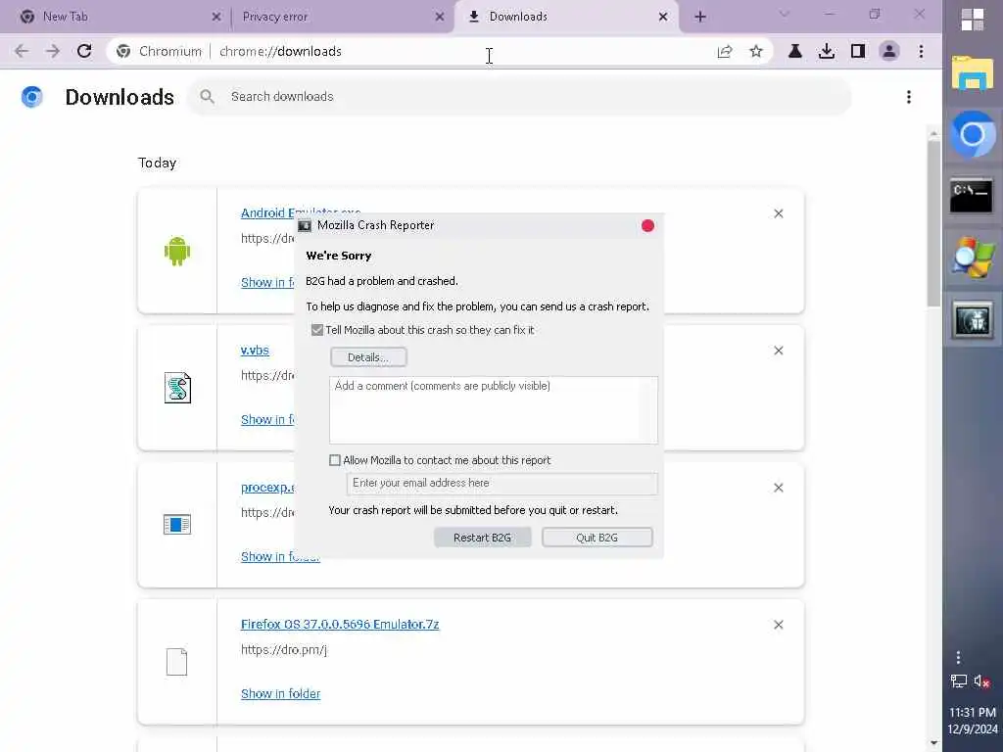Open the Windows Start button
This screenshot has width=1003, height=752.
tap(973, 20)
